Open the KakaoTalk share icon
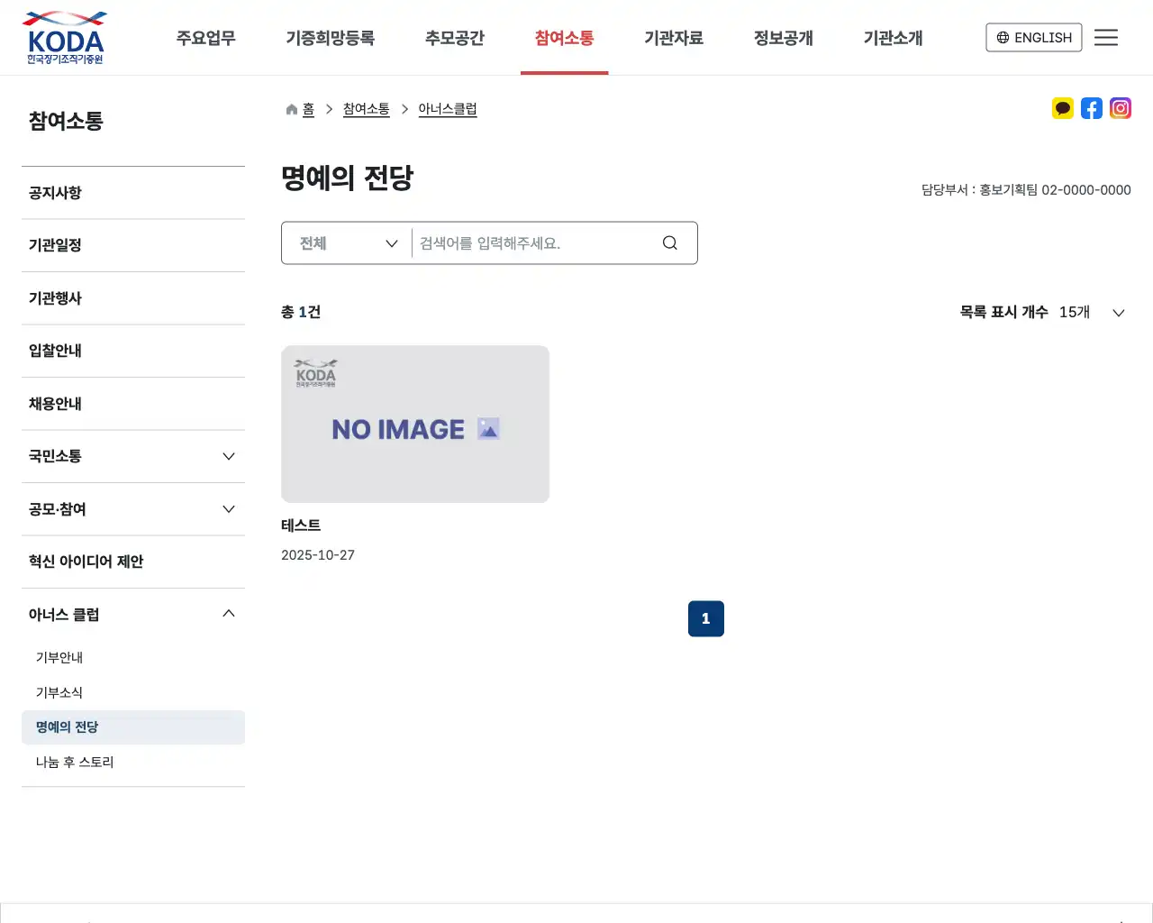Viewport: 1153px width, 923px height. (x=1063, y=108)
